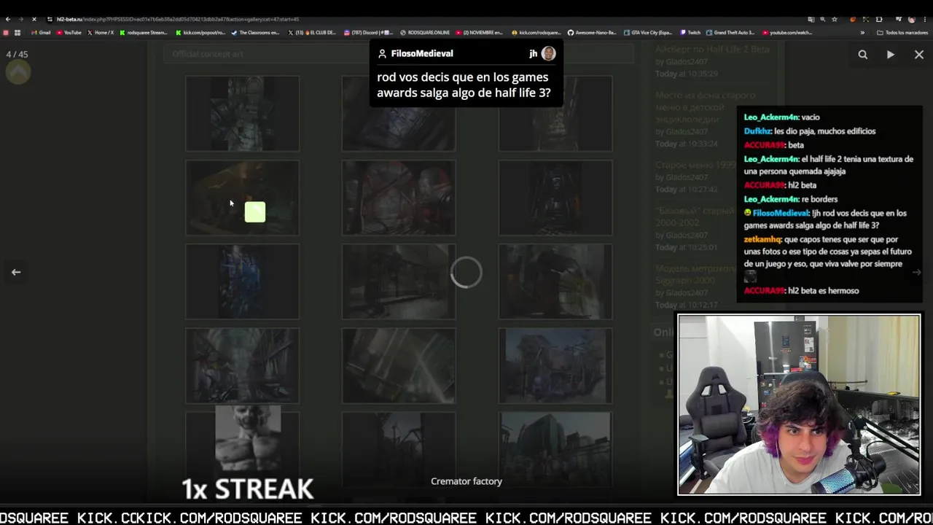The width and height of the screenshot is (933, 525).
Task: Open the rodsquaree Stream bookmark
Action: [143, 33]
